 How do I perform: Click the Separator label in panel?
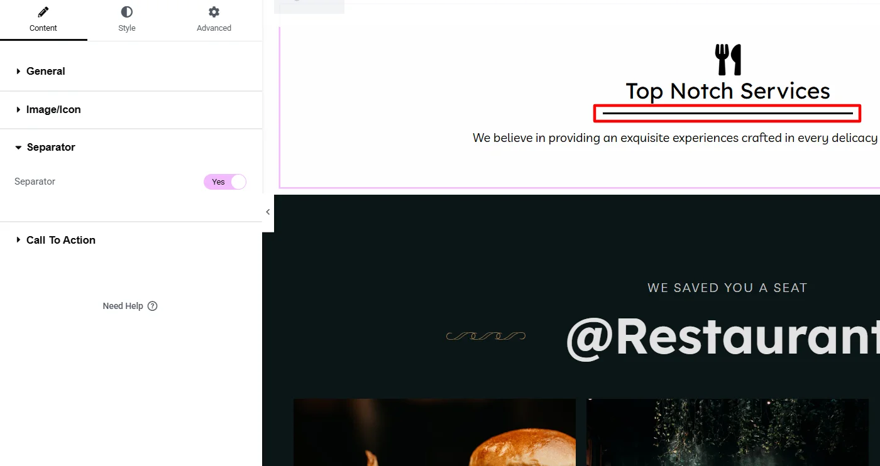[x=35, y=182]
